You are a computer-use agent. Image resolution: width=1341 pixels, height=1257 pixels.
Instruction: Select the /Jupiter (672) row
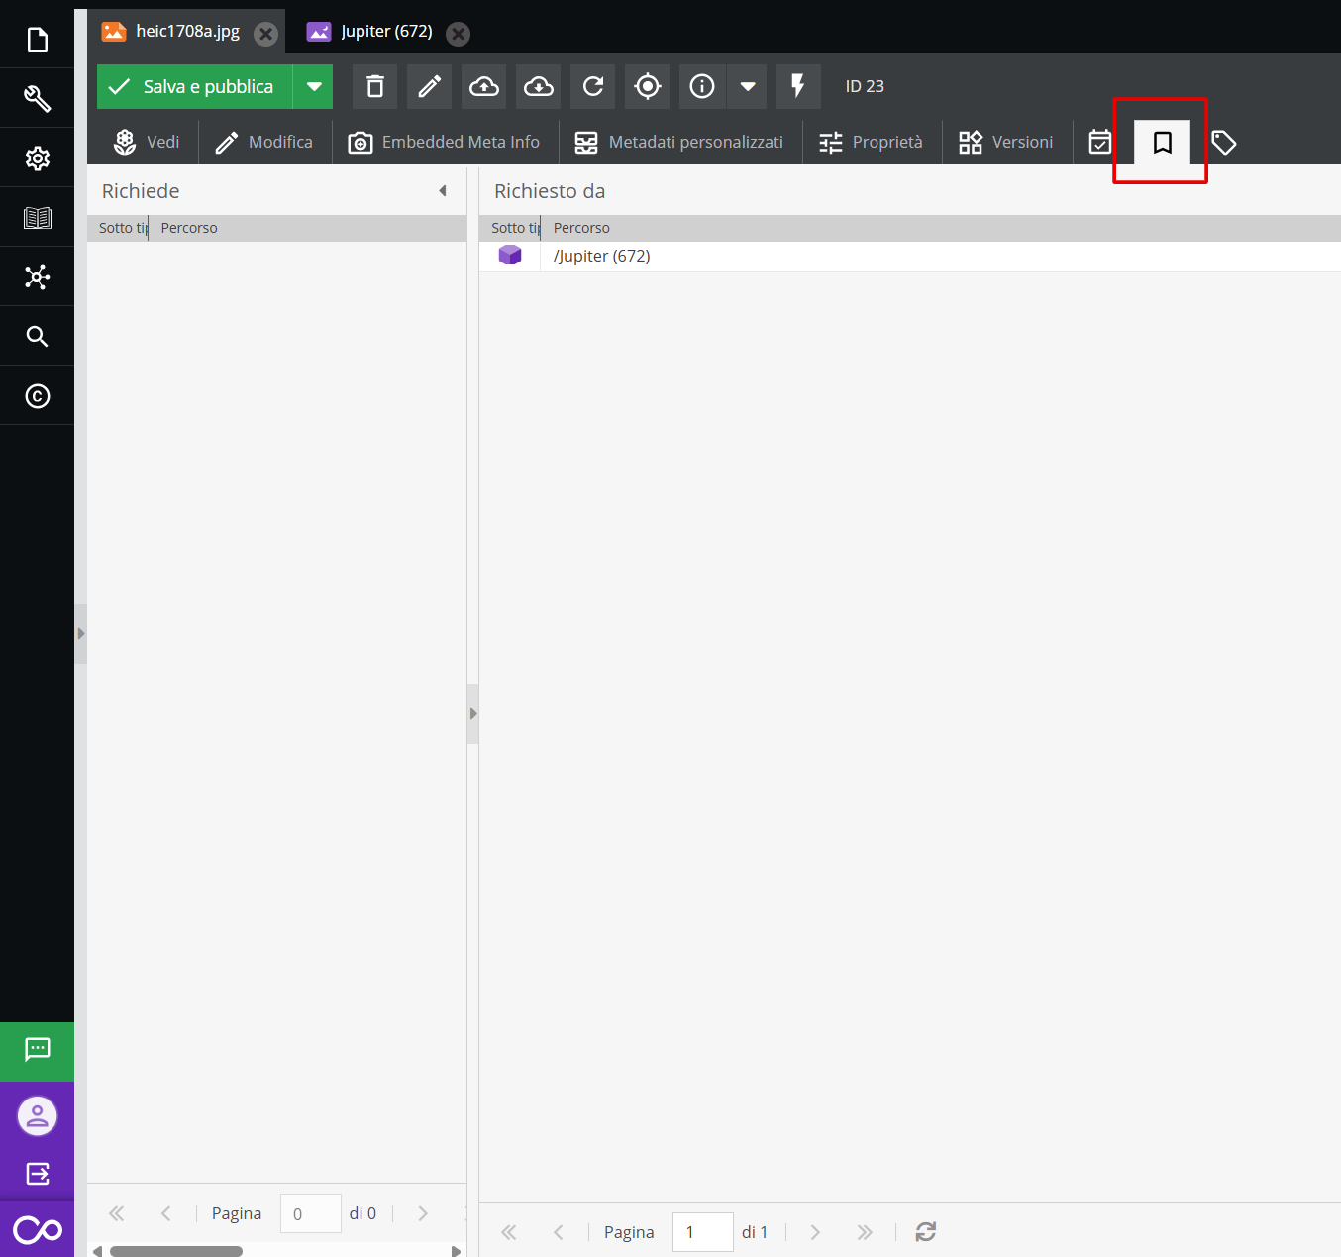click(x=601, y=257)
